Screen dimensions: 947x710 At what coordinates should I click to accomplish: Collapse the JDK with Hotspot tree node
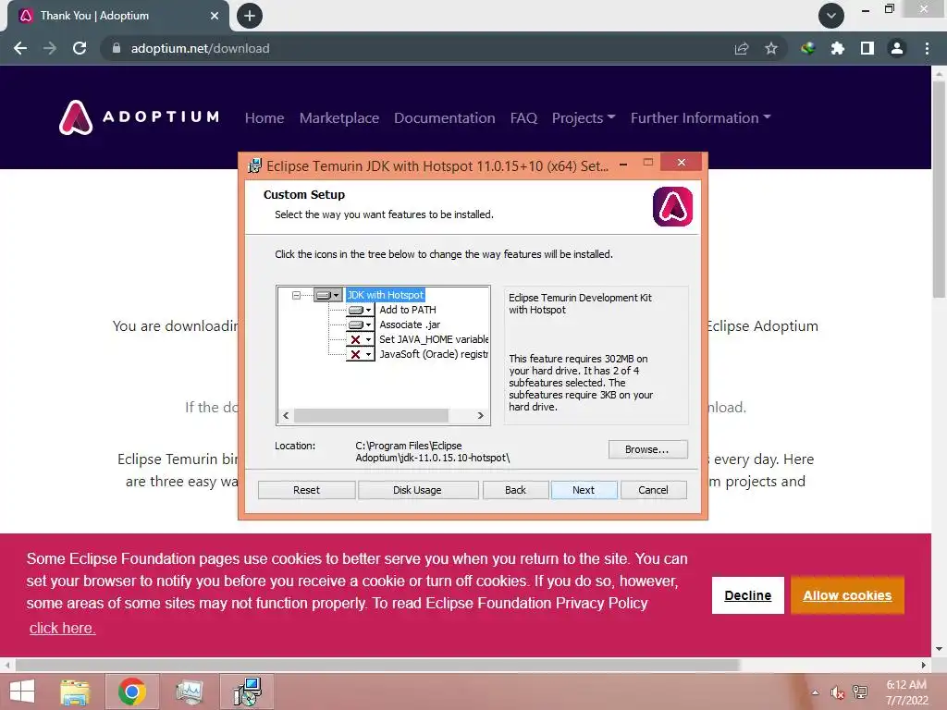296,295
